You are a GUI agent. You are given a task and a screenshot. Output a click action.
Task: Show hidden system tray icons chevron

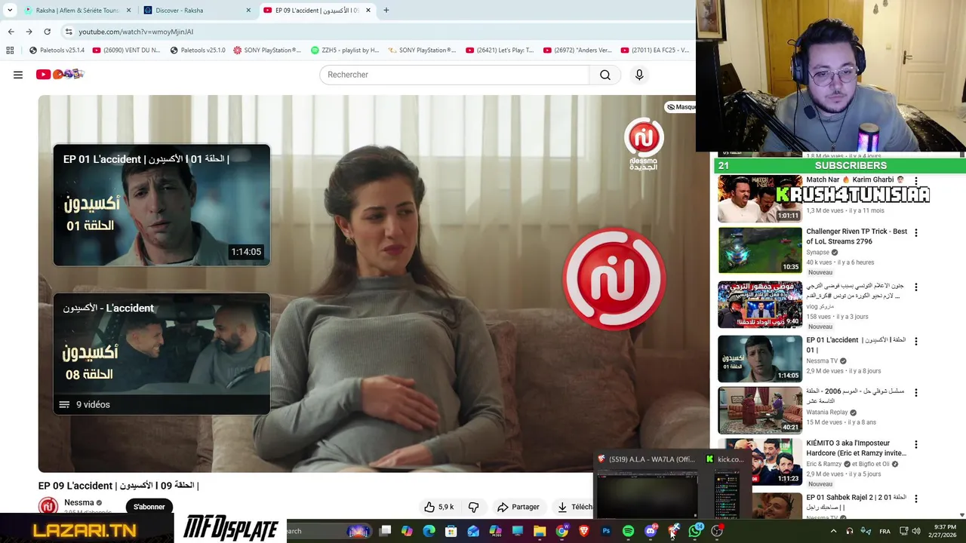(x=833, y=531)
